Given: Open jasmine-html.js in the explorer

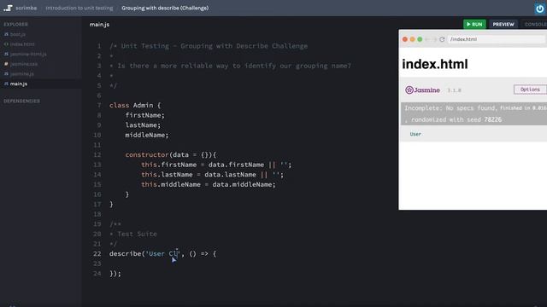Looking at the screenshot, I should point(28,54).
